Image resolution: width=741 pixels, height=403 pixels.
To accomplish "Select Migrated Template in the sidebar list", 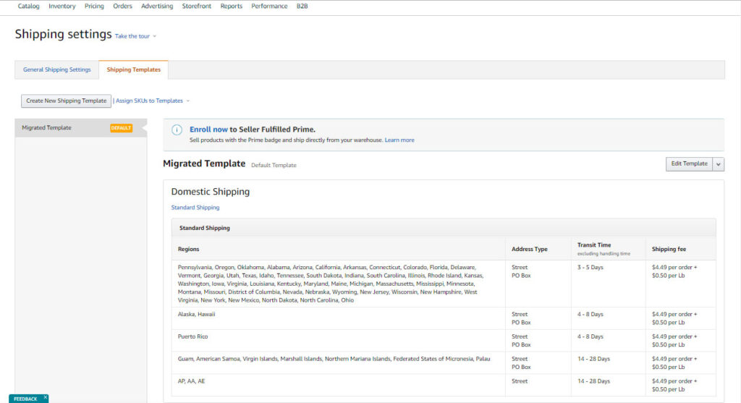I will click(47, 128).
